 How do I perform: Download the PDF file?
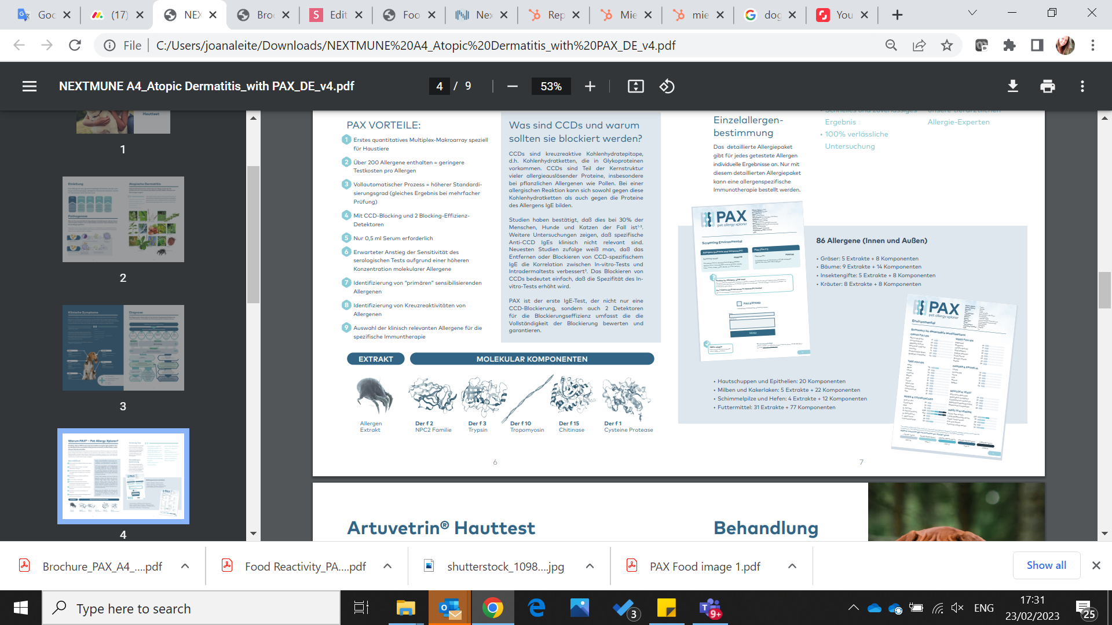[1012, 86]
